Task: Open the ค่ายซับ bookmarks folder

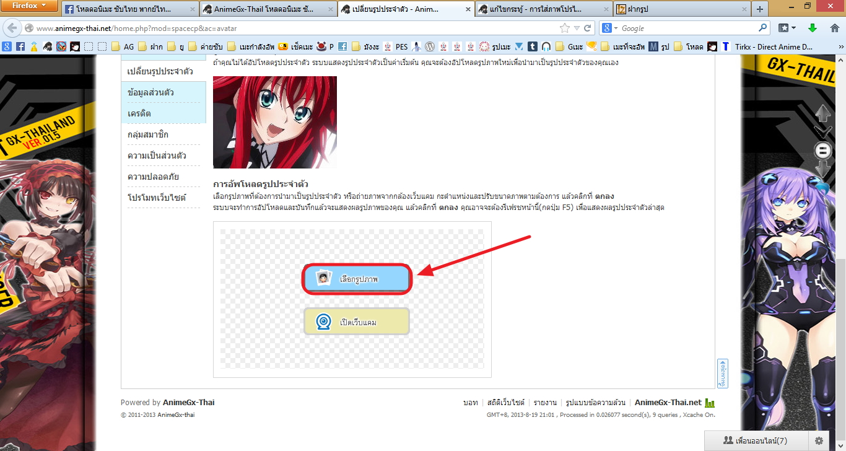Action: [x=207, y=46]
